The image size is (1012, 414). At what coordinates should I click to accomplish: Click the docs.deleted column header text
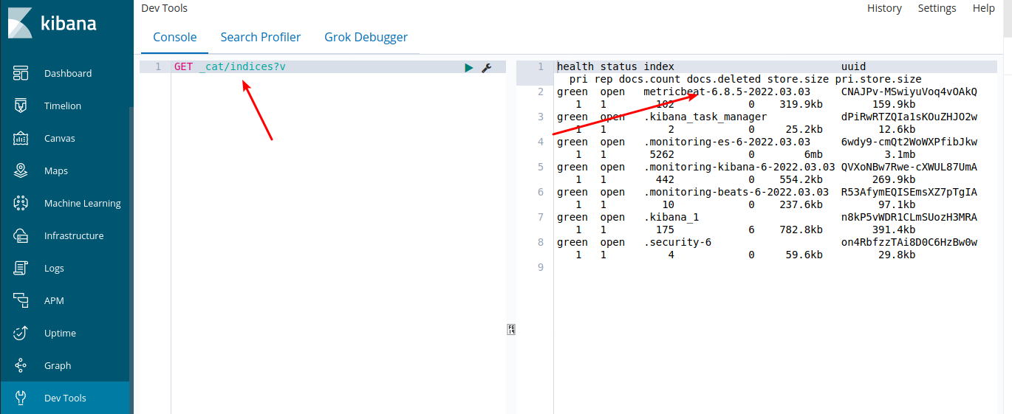[724, 79]
